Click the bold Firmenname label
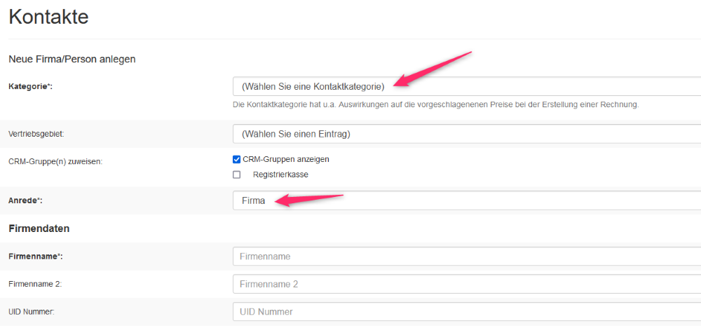The image size is (701, 328). pos(35,257)
